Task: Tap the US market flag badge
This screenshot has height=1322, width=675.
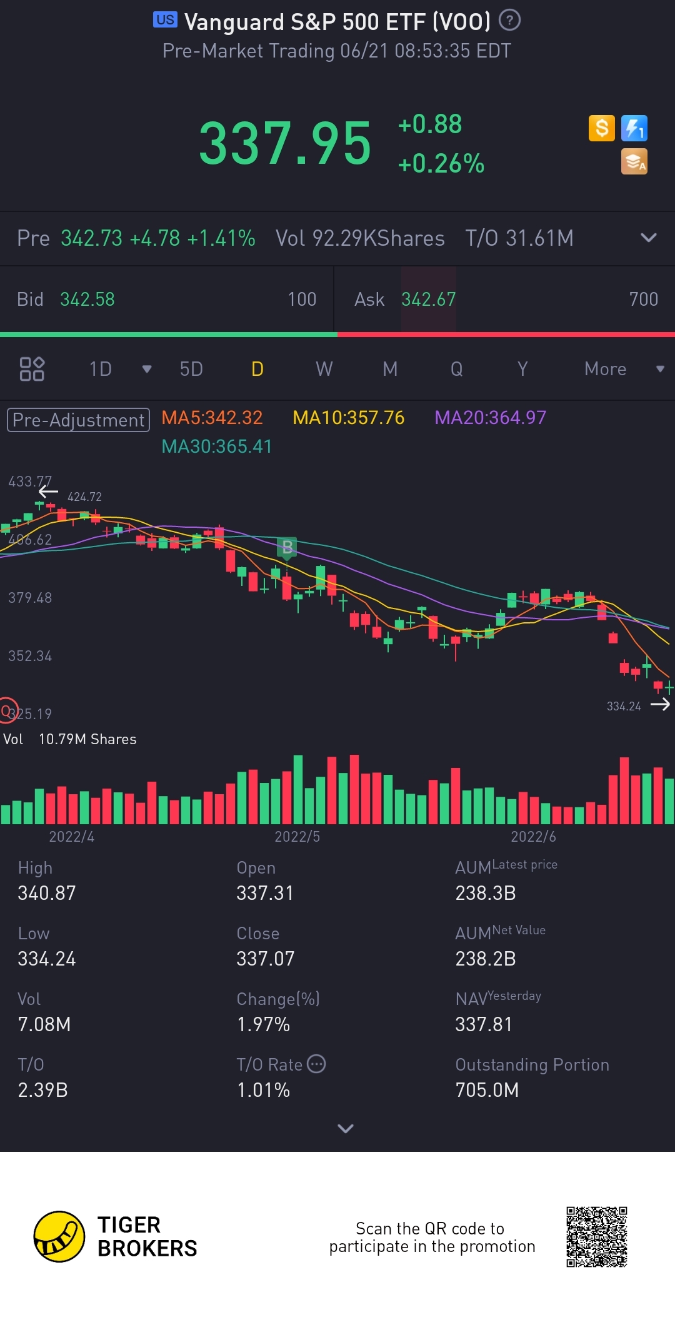Action: tap(165, 20)
